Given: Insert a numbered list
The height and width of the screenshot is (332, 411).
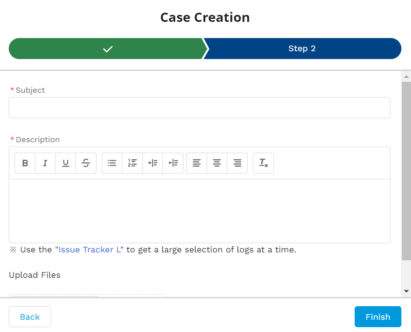Looking at the screenshot, I should [x=132, y=163].
